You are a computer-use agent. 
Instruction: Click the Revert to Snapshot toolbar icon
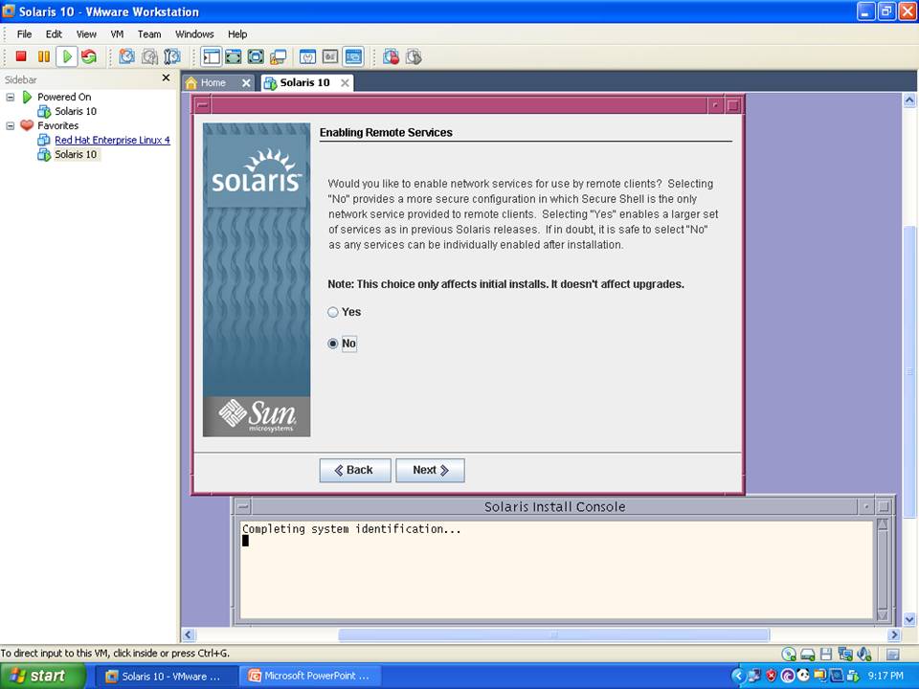click(x=149, y=56)
